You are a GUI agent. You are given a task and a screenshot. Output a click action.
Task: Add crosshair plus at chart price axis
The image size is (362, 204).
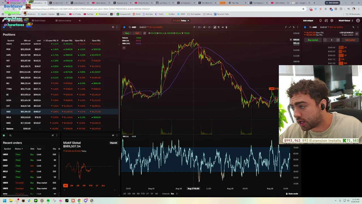(x=291, y=40)
